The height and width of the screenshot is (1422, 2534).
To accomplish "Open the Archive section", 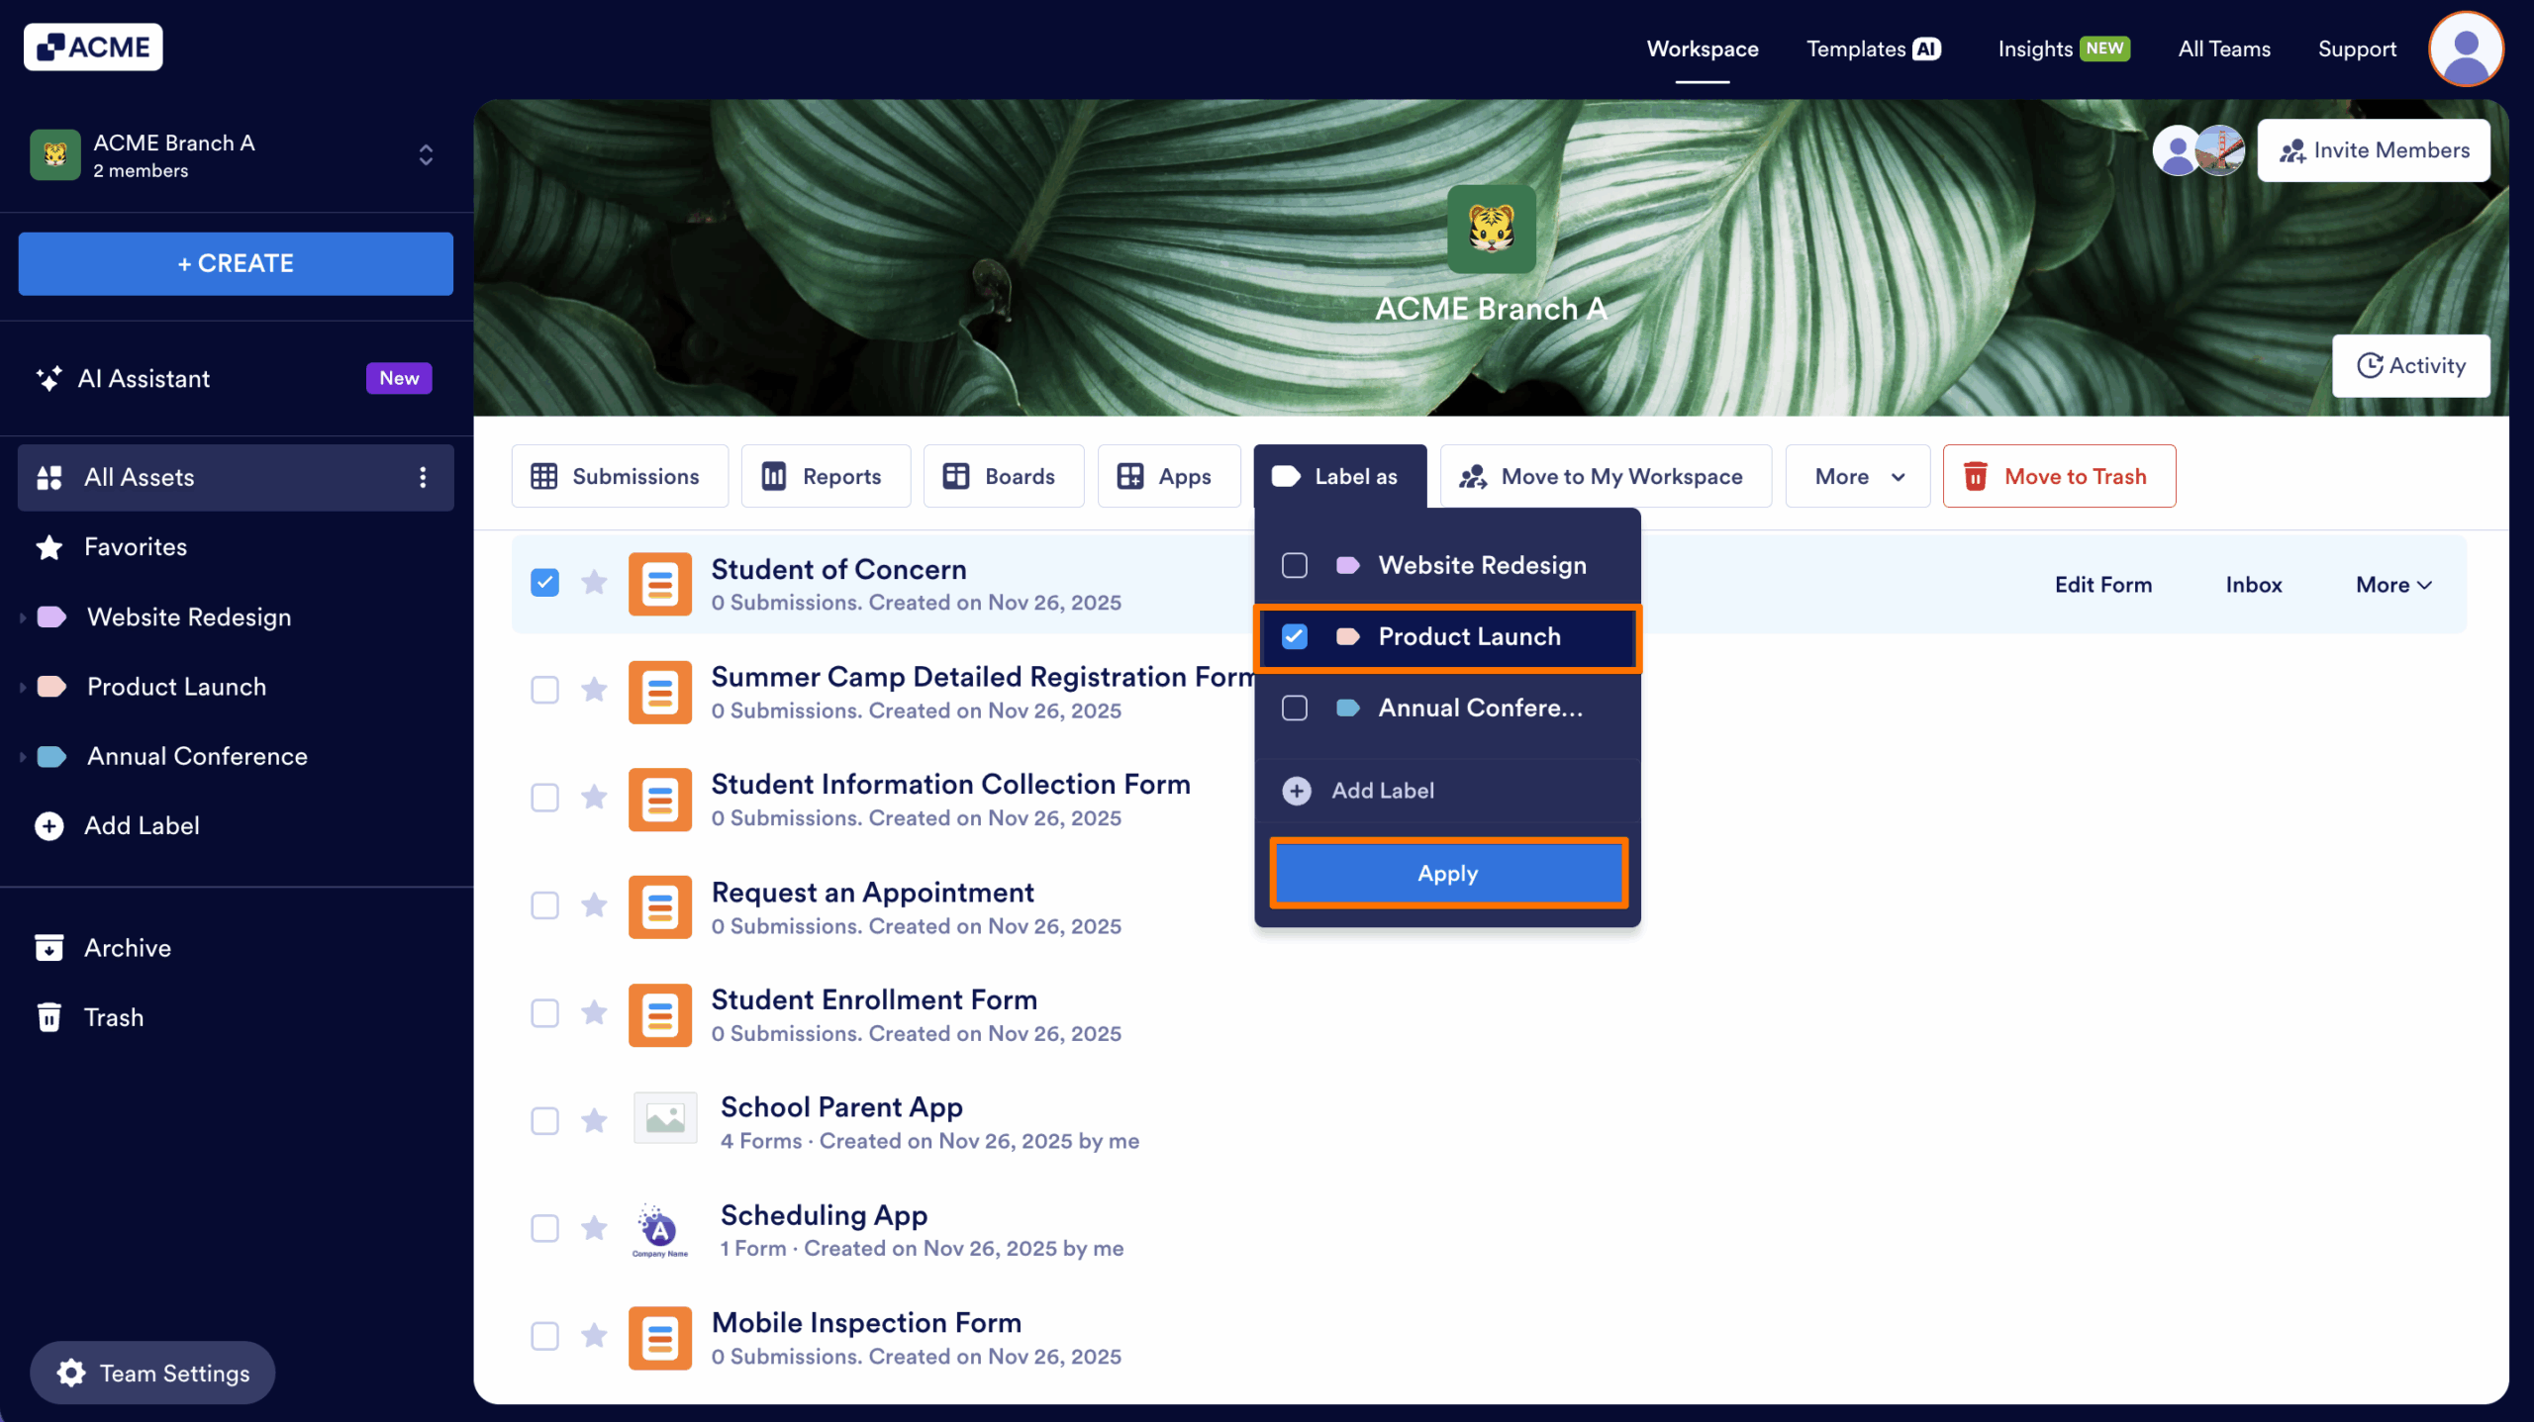I will tap(127, 947).
